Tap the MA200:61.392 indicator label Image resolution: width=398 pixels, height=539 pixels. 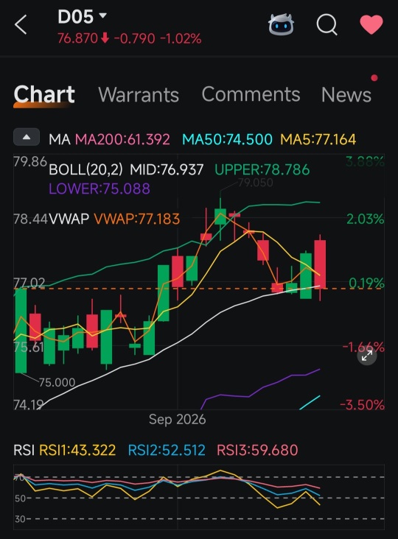click(x=122, y=140)
